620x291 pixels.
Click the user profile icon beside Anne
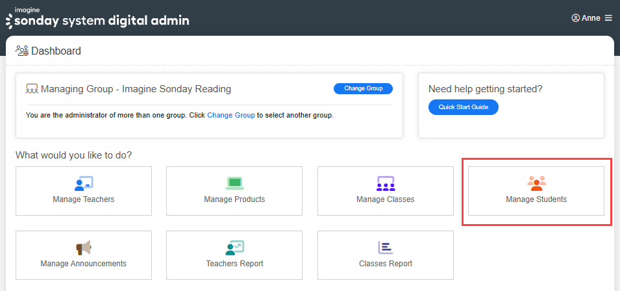[575, 18]
